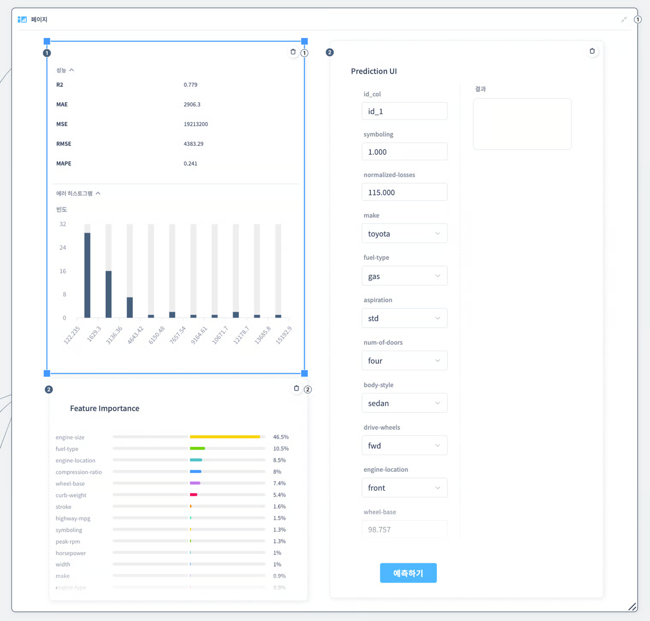Delete the performance metrics panel via trash icon
Image resolution: width=650 pixels, height=621 pixels.
pyautogui.click(x=293, y=52)
